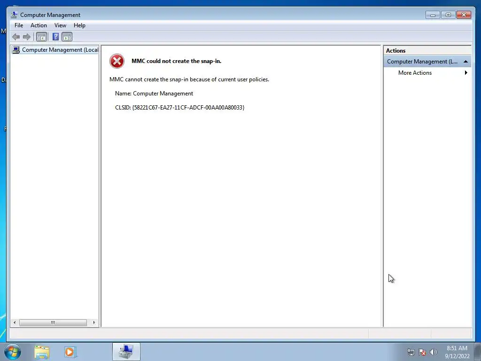Viewport: 481px width, 361px height.
Task: Open Action Center flag tray icon
Action: click(x=422, y=352)
